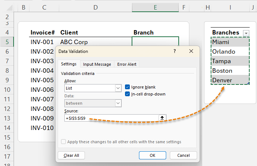257x166 pixels.
Task: Select the ABC Corp cell
Action: pyautogui.click(x=96, y=42)
